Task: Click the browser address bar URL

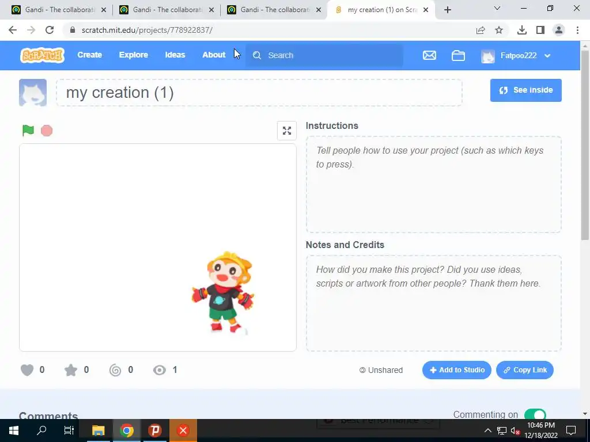Action: 147,30
